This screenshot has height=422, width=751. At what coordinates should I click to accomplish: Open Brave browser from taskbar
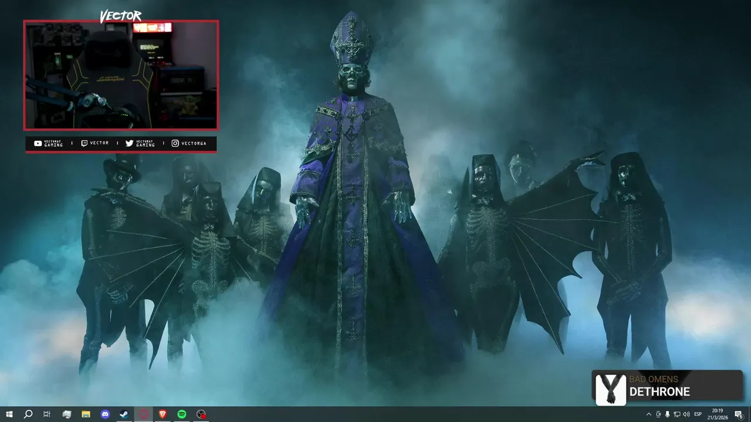163,414
